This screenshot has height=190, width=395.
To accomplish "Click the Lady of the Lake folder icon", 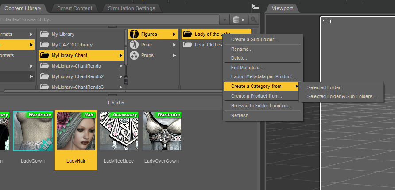I will 188,34.
